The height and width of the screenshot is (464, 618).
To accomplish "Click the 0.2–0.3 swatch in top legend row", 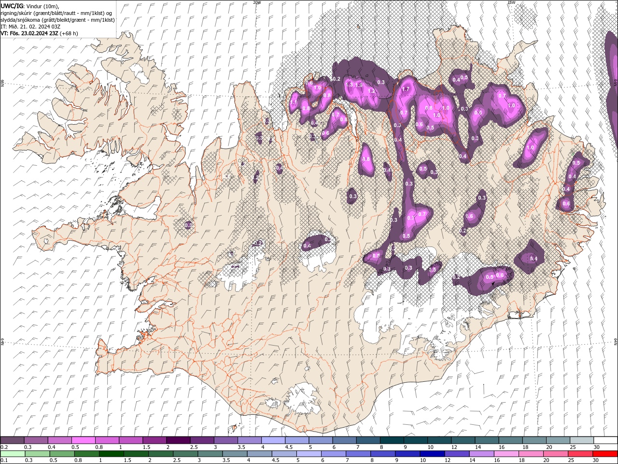I will click(13, 440).
